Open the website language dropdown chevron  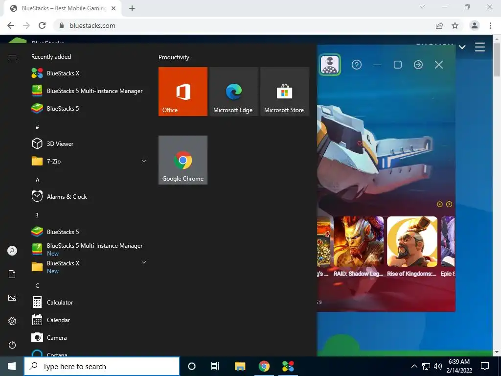click(462, 47)
